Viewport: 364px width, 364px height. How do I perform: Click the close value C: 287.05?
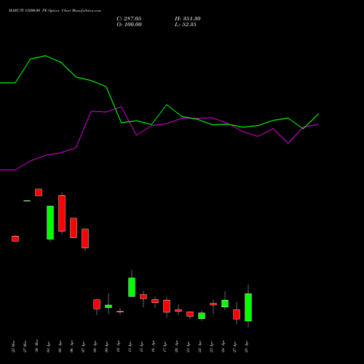129,19
